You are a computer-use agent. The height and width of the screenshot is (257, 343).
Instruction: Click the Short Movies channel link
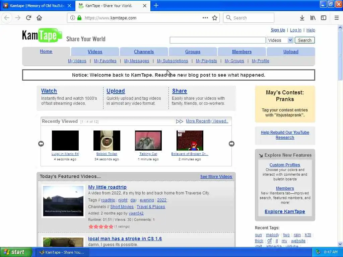[x=122, y=207]
